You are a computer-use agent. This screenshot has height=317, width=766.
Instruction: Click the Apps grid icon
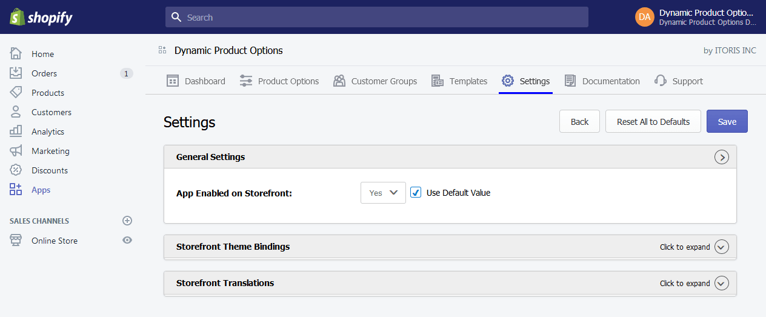(16, 189)
